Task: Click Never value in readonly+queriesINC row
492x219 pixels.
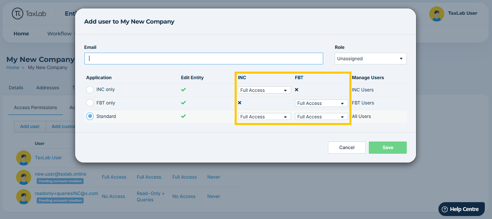Action: [x=214, y=196]
